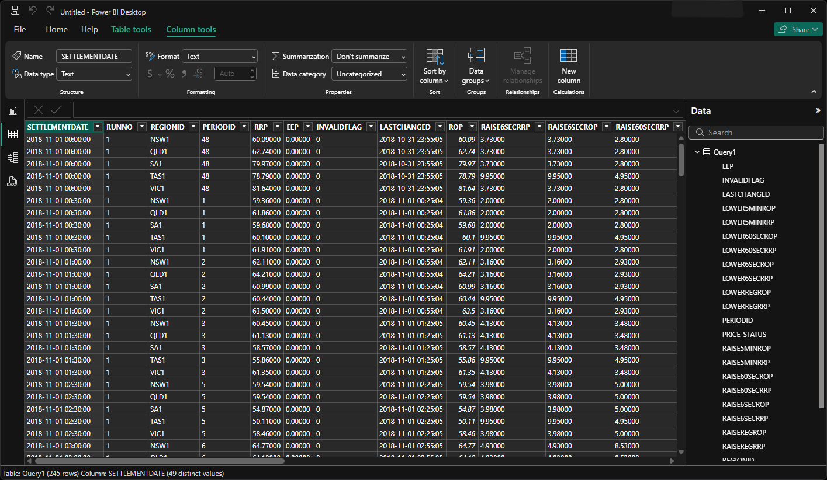The image size is (827, 480).
Task: Click the Save icon in title bar
Action: (x=15, y=11)
